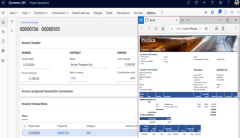This screenshot has width=240, height=138.
Task: Toggle select-all checkmark in grid header
Action: point(24,126)
